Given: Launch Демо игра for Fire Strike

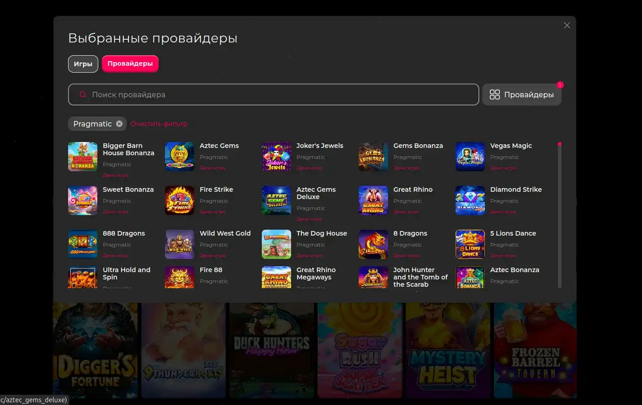Looking at the screenshot, I should pos(212,211).
